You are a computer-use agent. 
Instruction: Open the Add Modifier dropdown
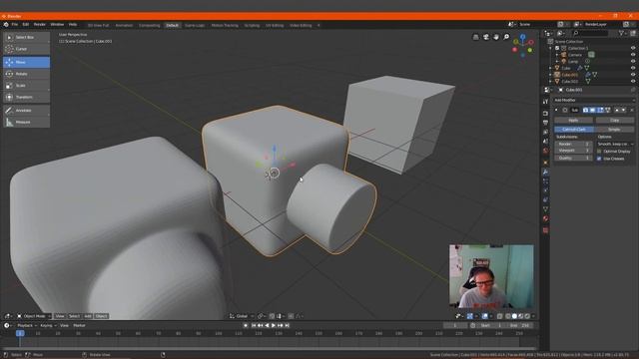coord(594,100)
